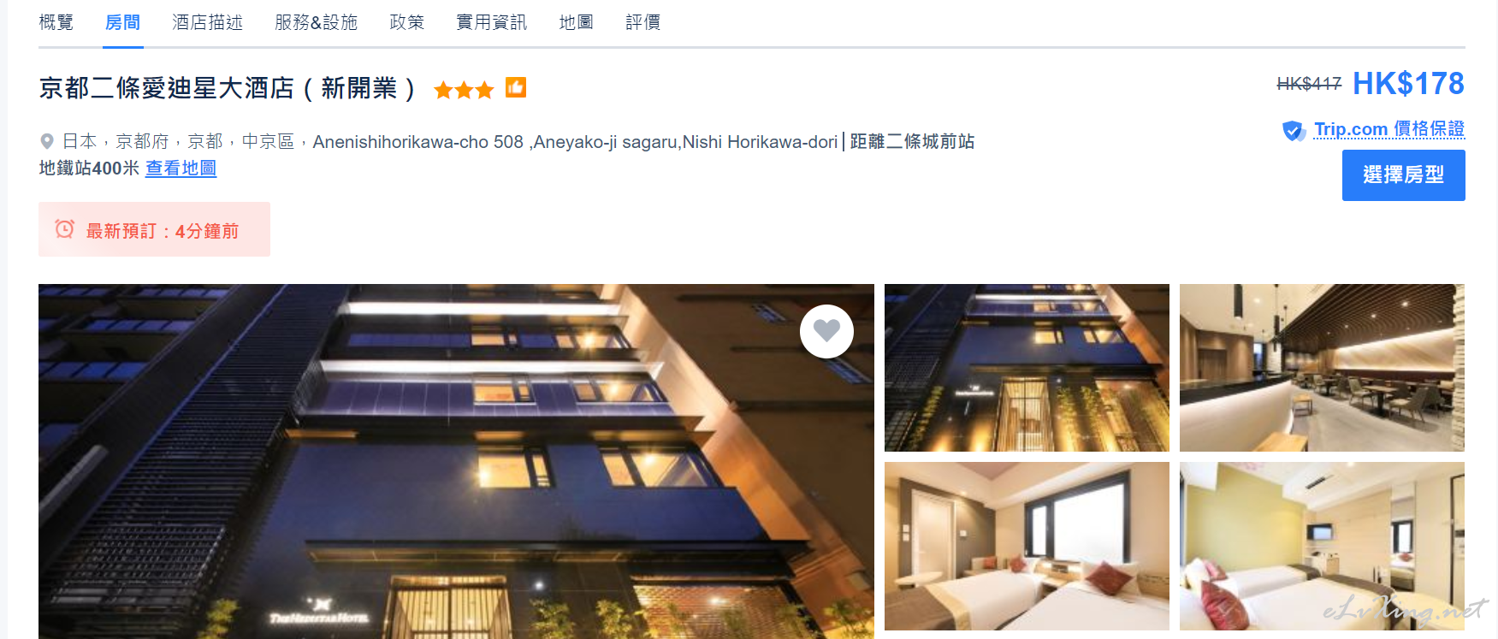Image resolution: width=1498 pixels, height=639 pixels.
Task: Open the large hotel exterior night photo
Action: (456, 461)
